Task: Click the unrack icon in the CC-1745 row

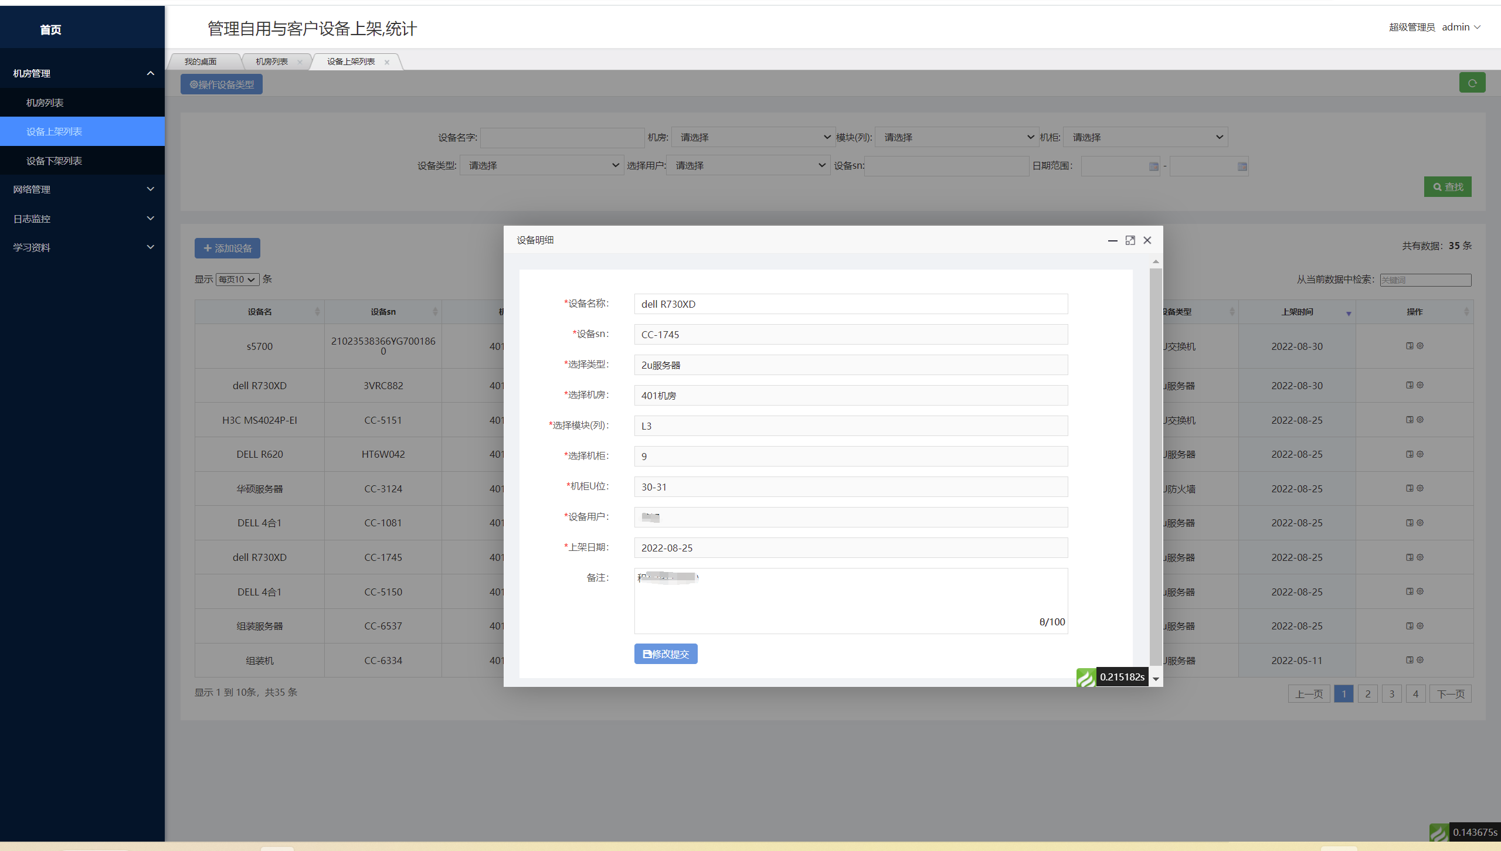Action: pos(1410,557)
